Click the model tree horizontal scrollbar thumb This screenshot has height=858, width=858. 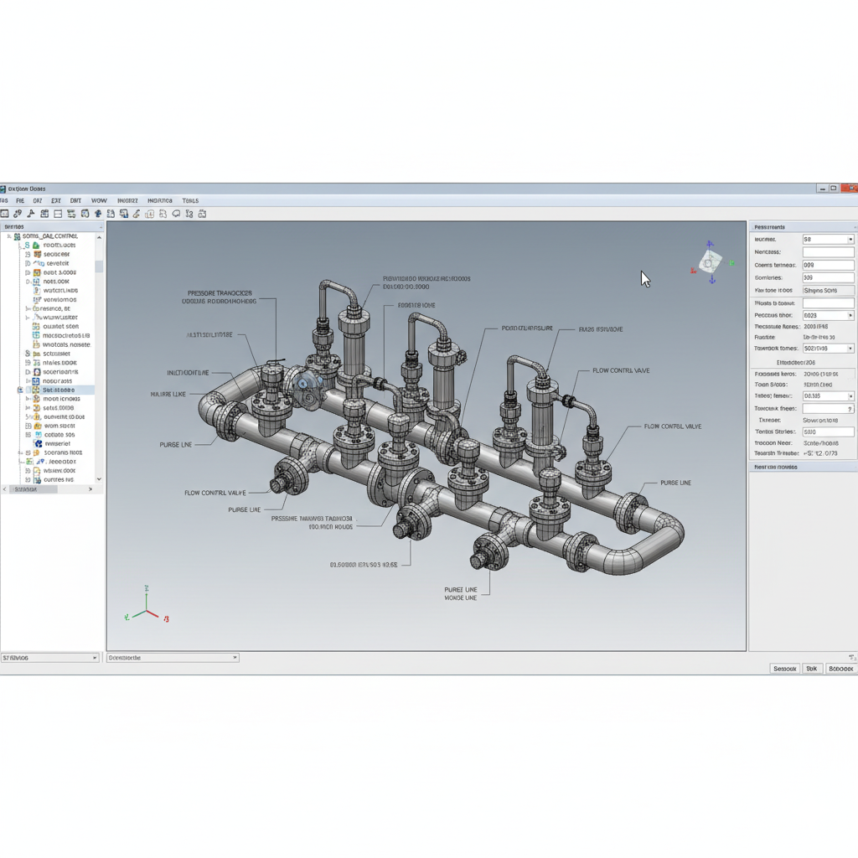click(x=34, y=489)
